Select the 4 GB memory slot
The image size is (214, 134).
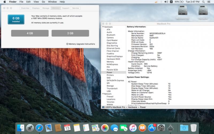coord(30,33)
